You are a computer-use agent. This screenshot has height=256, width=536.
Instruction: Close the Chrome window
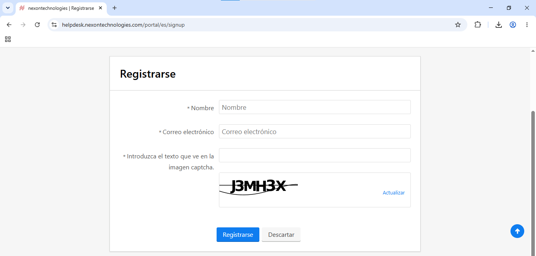tap(527, 8)
